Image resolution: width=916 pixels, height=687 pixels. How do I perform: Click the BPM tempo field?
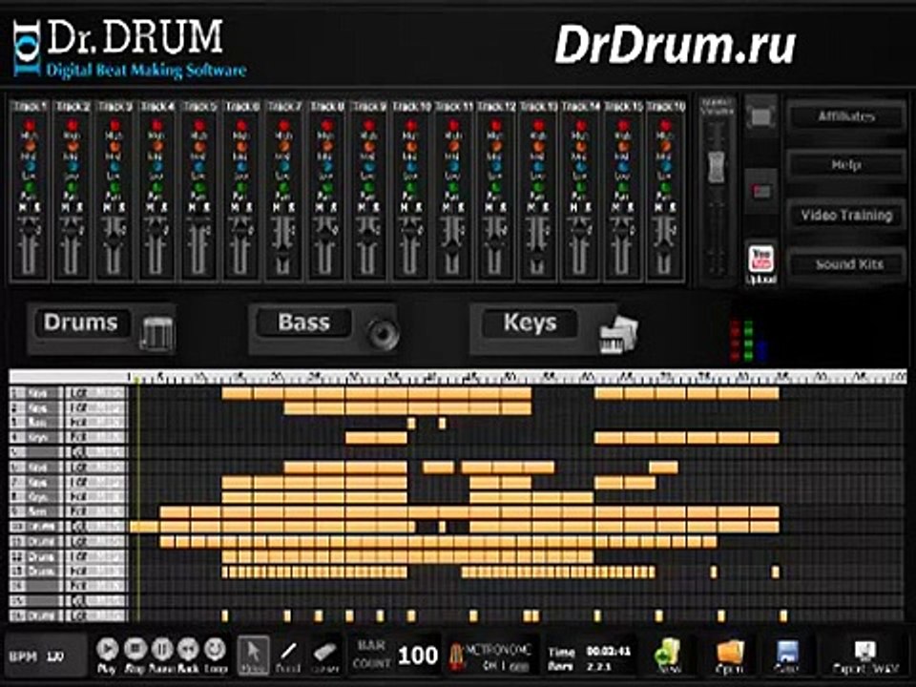point(45,656)
